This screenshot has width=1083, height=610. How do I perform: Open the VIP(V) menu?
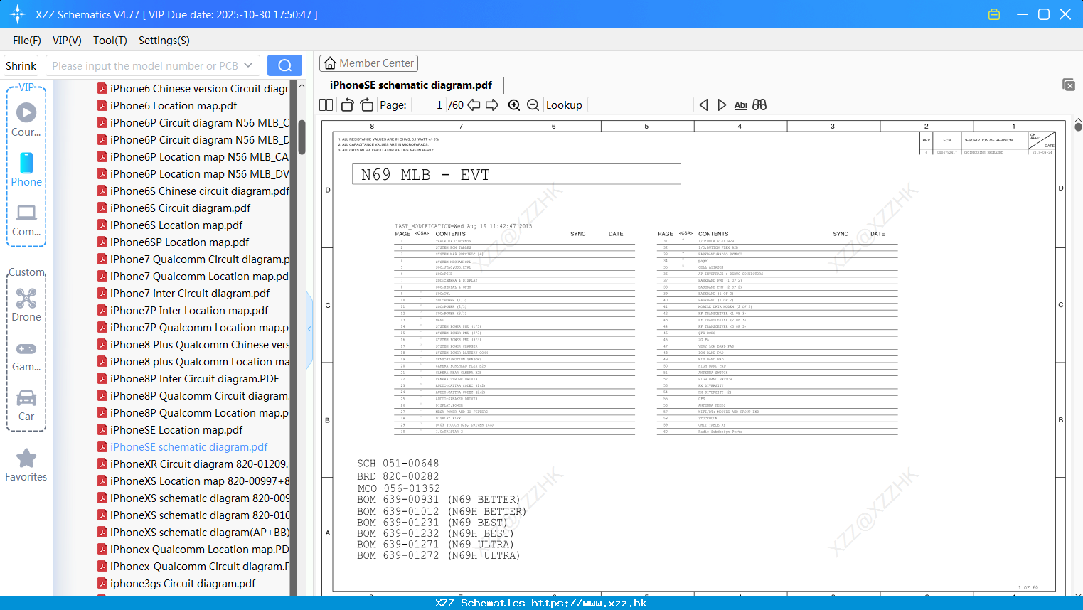(67, 41)
